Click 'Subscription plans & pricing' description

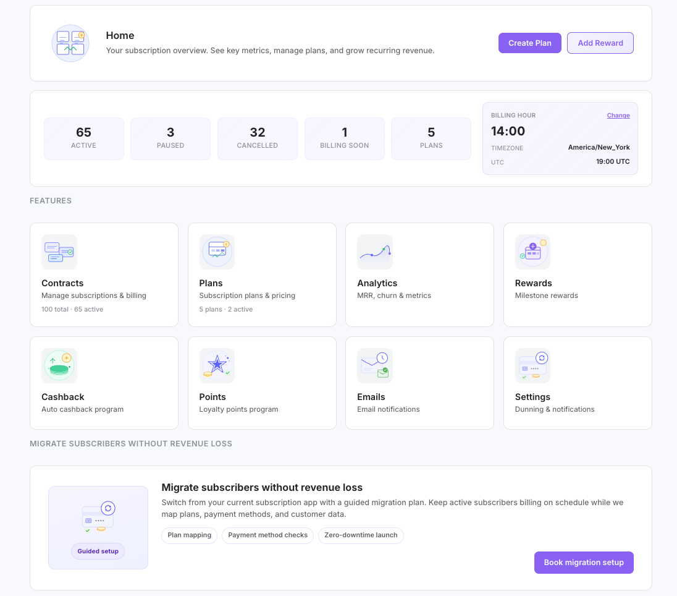pyautogui.click(x=248, y=296)
